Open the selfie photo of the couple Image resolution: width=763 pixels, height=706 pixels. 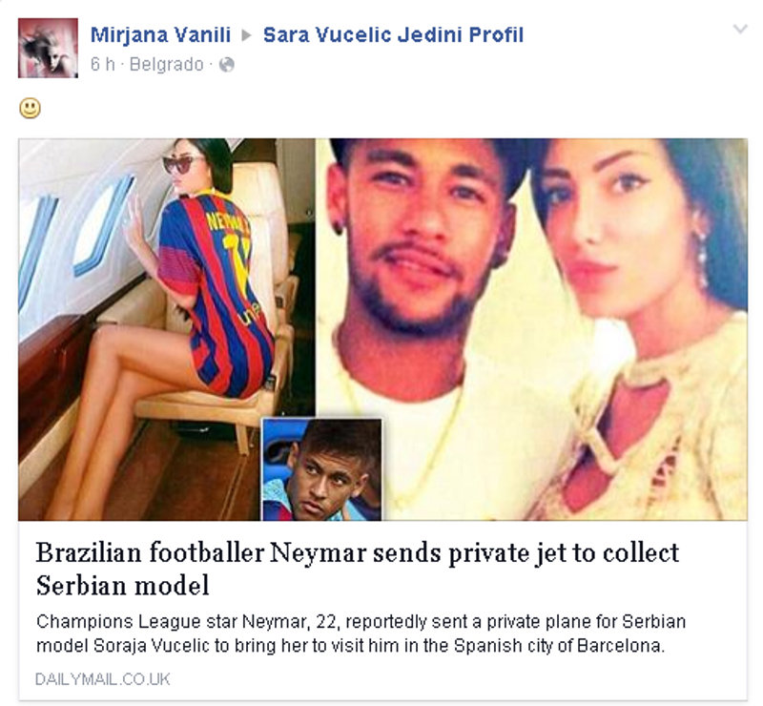[531, 329]
